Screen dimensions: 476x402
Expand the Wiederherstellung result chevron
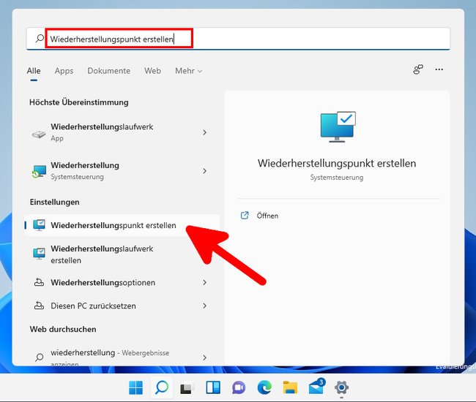coord(204,171)
